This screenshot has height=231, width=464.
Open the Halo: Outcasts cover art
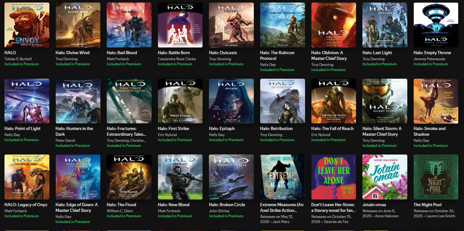[x=231, y=25]
